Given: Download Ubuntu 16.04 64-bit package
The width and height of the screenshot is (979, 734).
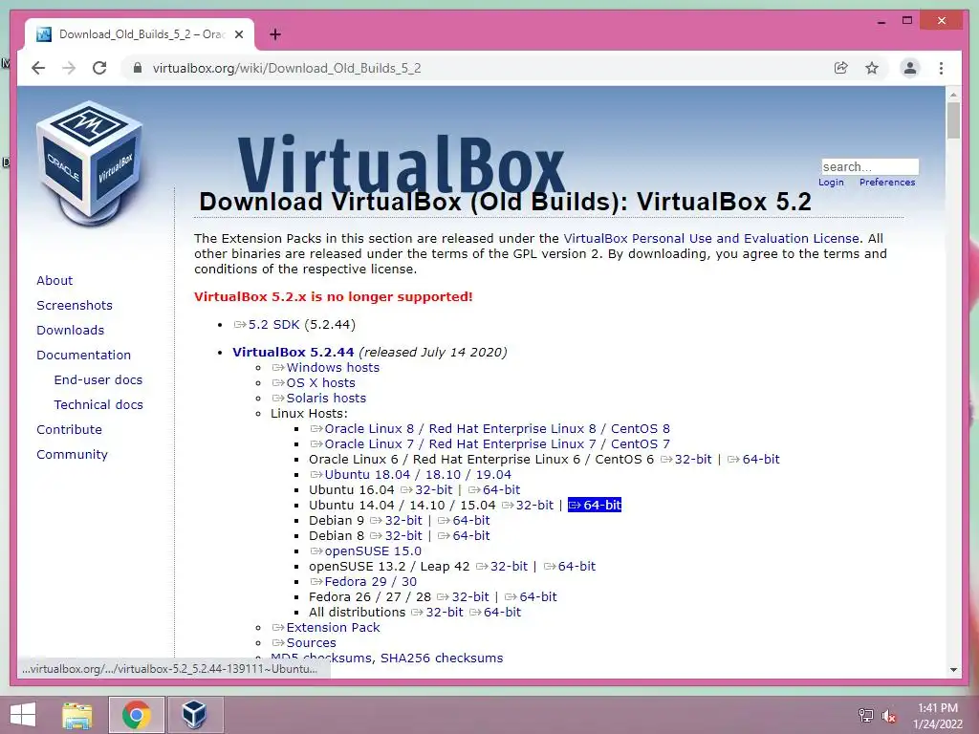Looking at the screenshot, I should click(494, 490).
